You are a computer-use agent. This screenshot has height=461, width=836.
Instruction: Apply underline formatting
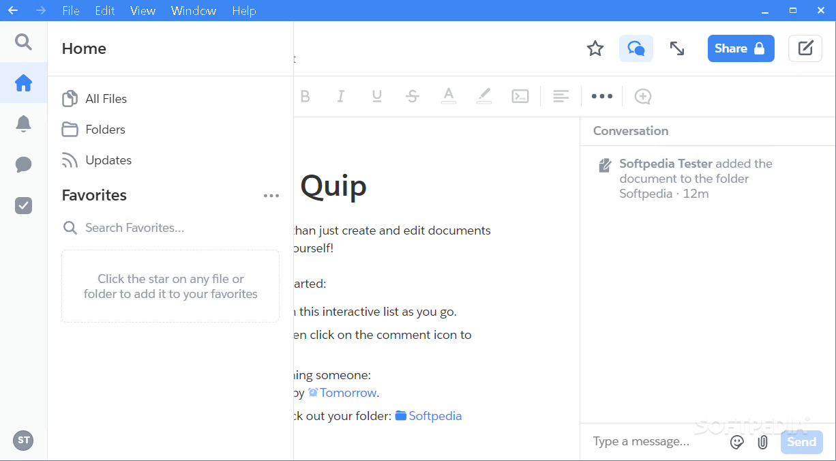(x=376, y=97)
